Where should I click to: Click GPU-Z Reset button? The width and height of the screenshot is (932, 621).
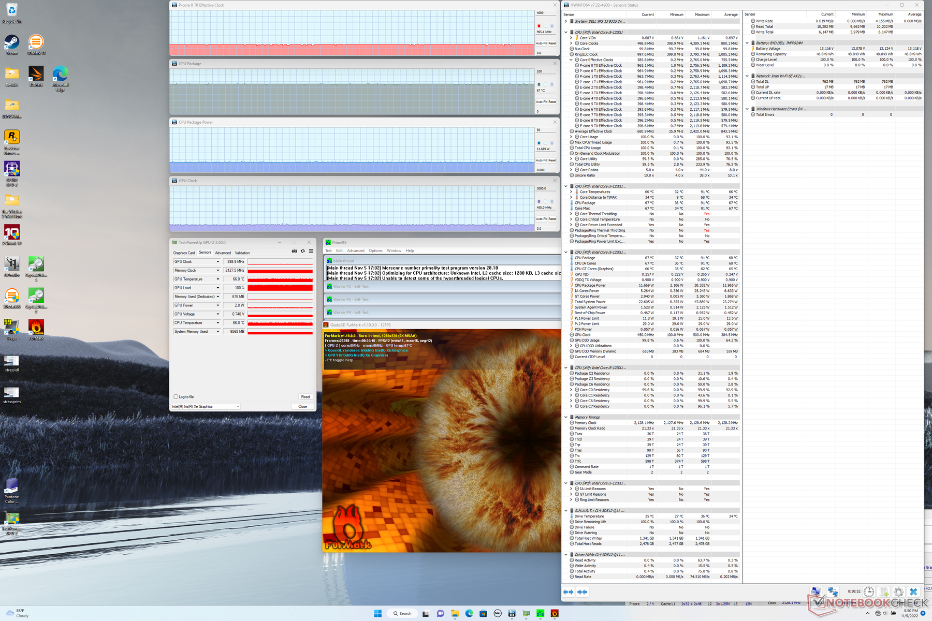305,397
